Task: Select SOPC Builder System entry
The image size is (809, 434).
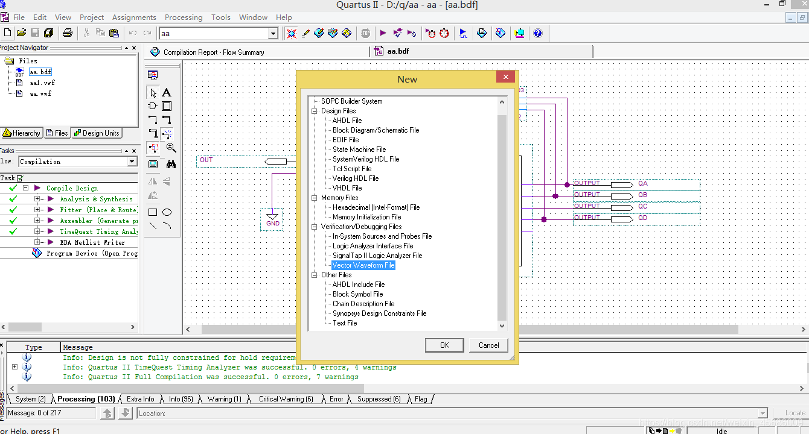Action: [x=352, y=101]
